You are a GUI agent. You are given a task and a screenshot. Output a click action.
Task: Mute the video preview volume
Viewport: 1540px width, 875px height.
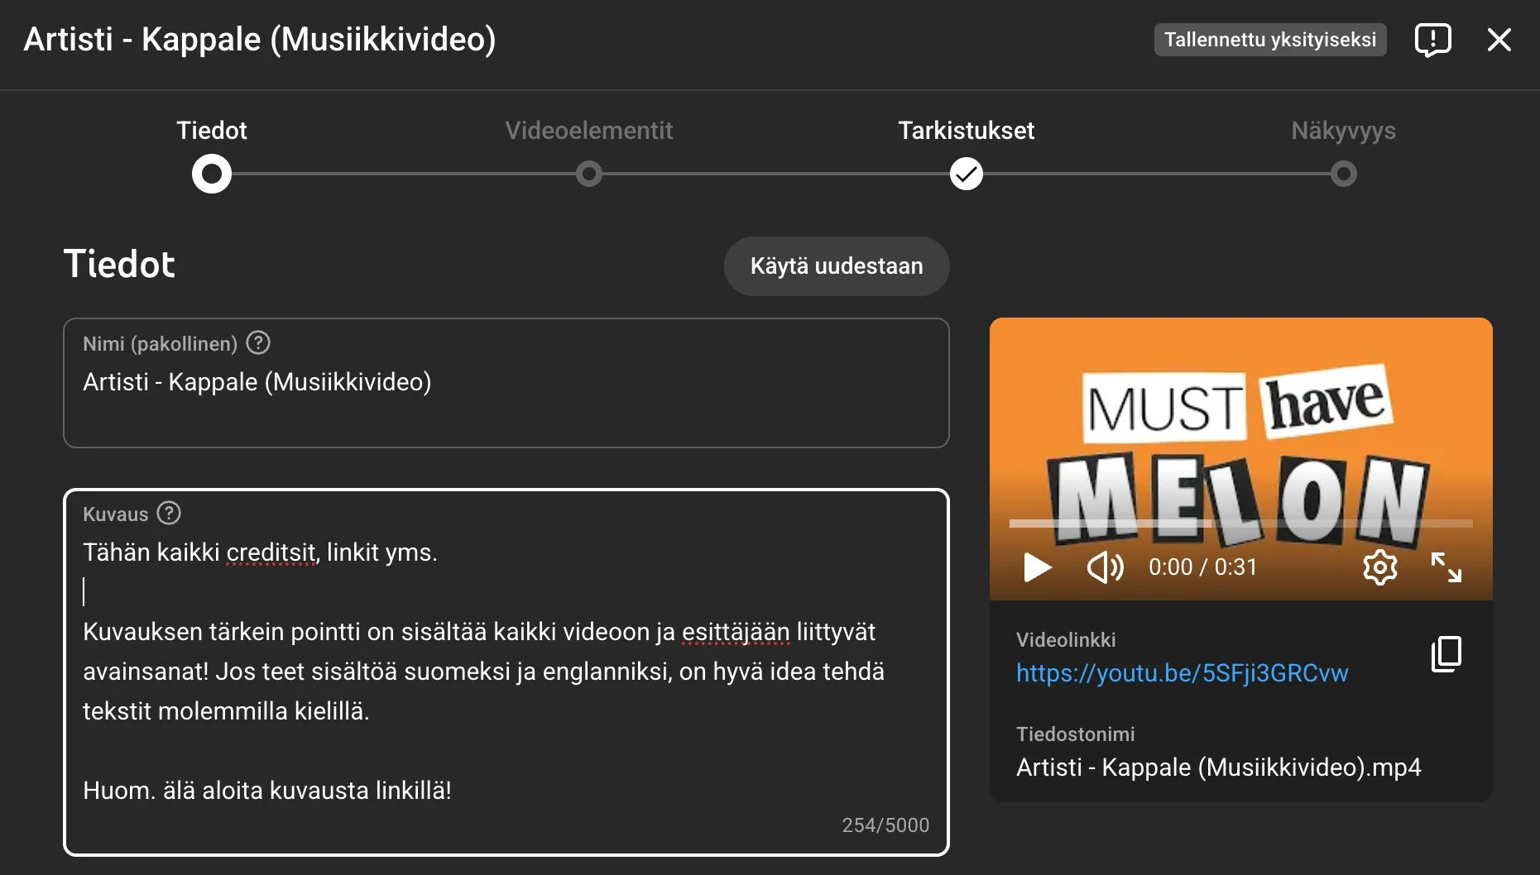coord(1105,567)
